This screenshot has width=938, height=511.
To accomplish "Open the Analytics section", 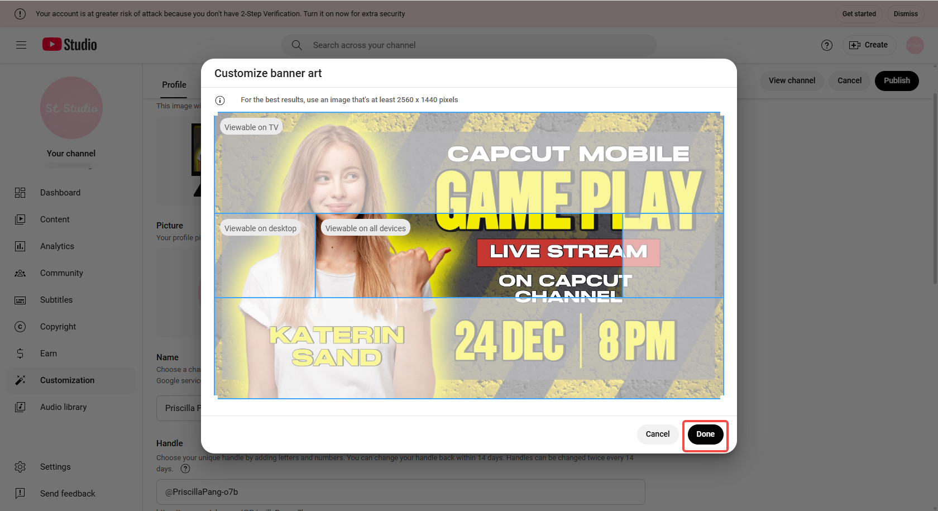I will pyautogui.click(x=71, y=246).
